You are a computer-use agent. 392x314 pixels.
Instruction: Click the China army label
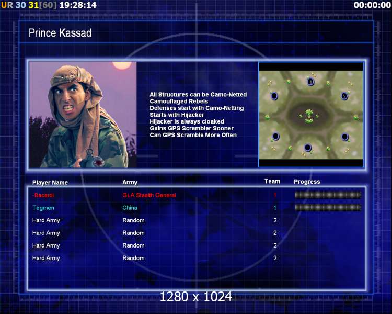pos(130,208)
